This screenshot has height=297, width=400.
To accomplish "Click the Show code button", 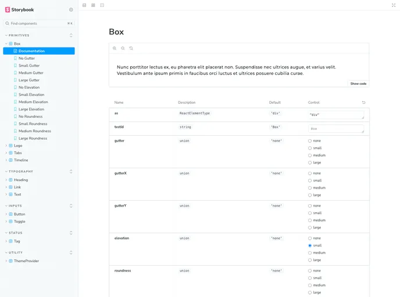I will click(x=358, y=84).
